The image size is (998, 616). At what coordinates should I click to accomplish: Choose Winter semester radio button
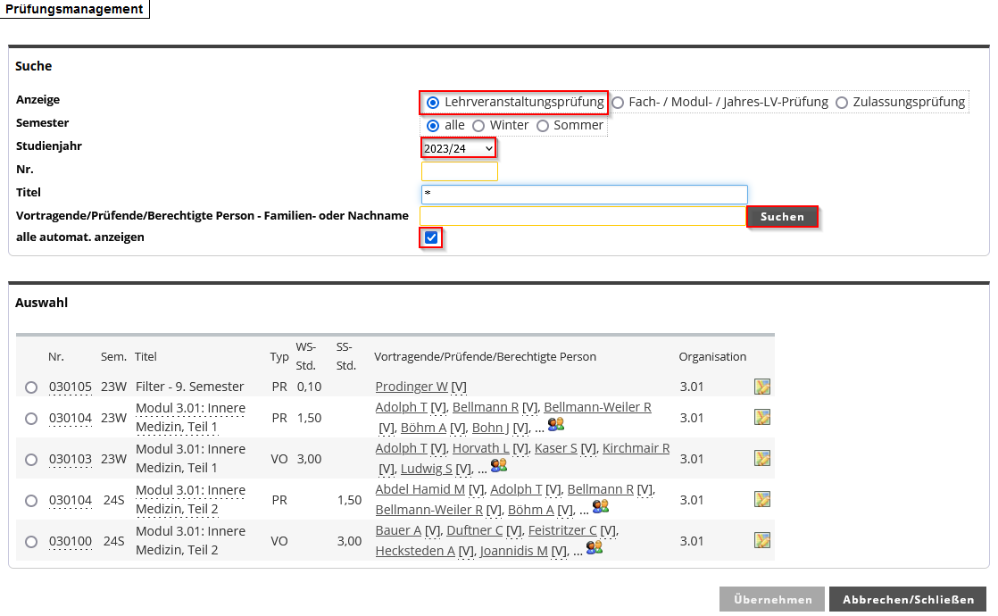pos(478,126)
